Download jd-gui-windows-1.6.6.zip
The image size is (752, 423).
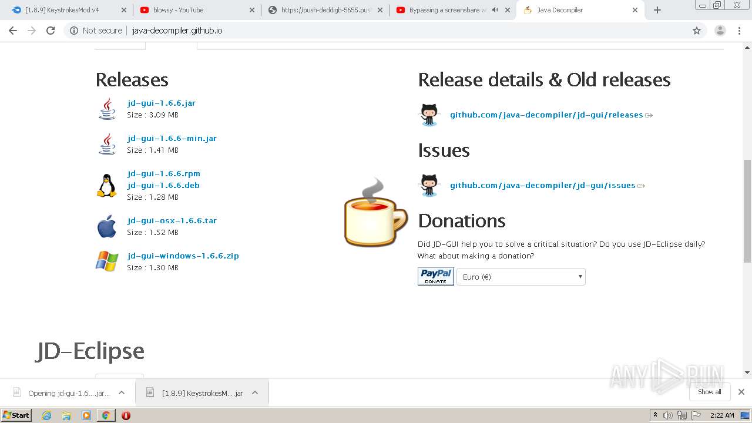[183, 256]
